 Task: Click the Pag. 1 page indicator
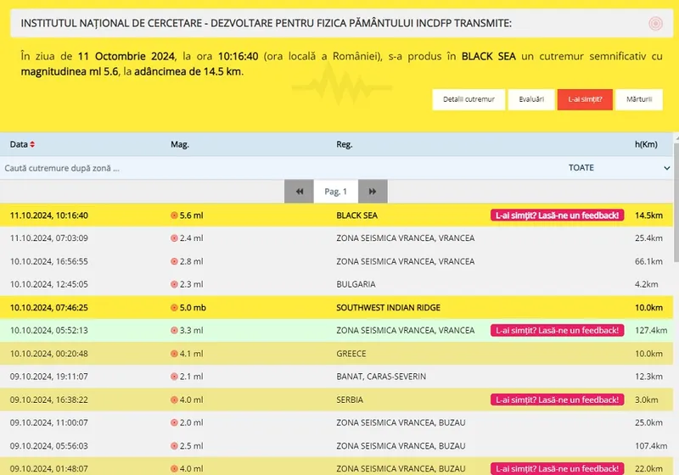[335, 191]
